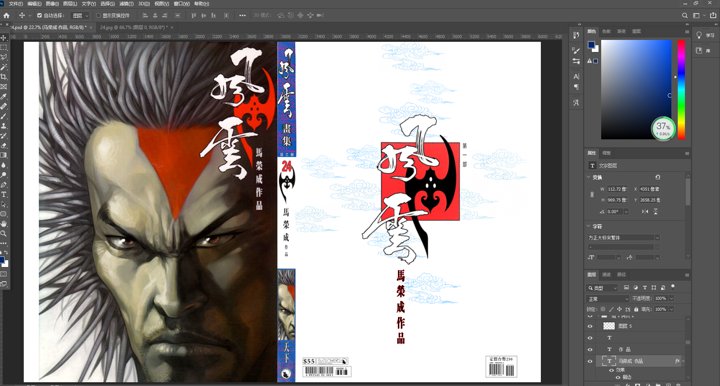Select the Rectangular Marquee tool
The height and width of the screenshot is (386, 720).
pos(4,47)
